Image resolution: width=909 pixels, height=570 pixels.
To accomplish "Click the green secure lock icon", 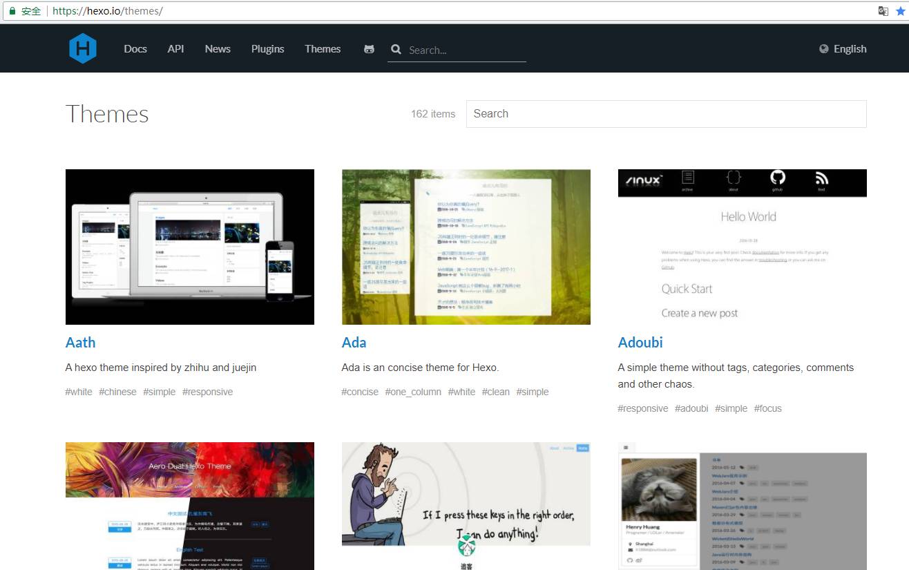I will tap(12, 11).
